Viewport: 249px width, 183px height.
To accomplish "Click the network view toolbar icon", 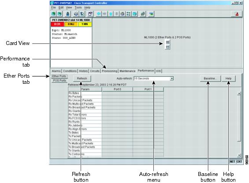I will [x=129, y=14].
